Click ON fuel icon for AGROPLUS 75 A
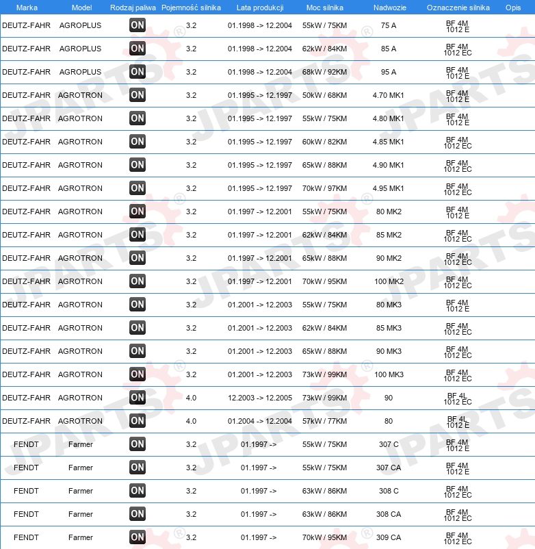Screen dimensions: 535x549 pyautogui.click(x=137, y=25)
